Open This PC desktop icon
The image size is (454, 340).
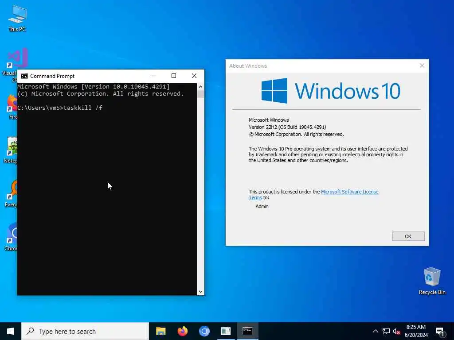coord(17,18)
